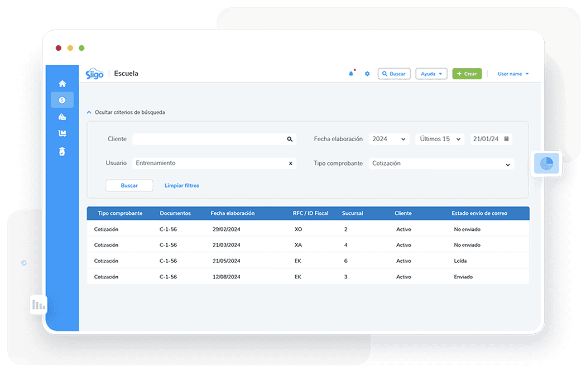Click the notifications bell icon
The width and height of the screenshot is (586, 384).
click(x=351, y=74)
